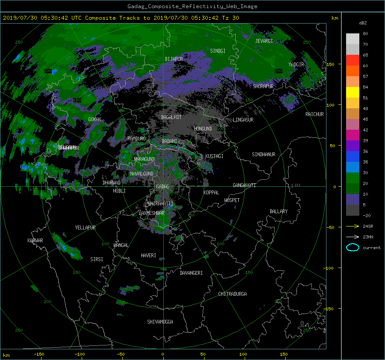Click the SHIRAHATTI city label
Screen dimensions: 385x360
(160, 203)
